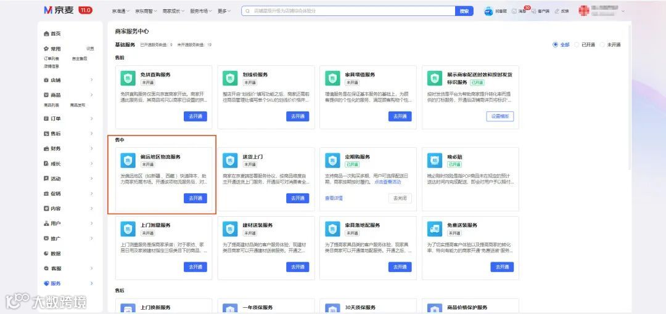Viewport: 666px width, 314px height.
Task: Click the icon of 30天质保服务 card
Action: click(332, 308)
